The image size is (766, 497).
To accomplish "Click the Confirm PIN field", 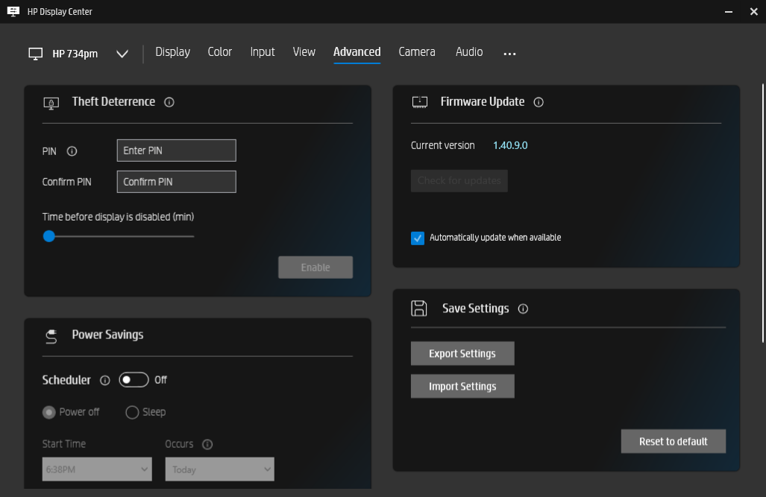I will pyautogui.click(x=176, y=182).
